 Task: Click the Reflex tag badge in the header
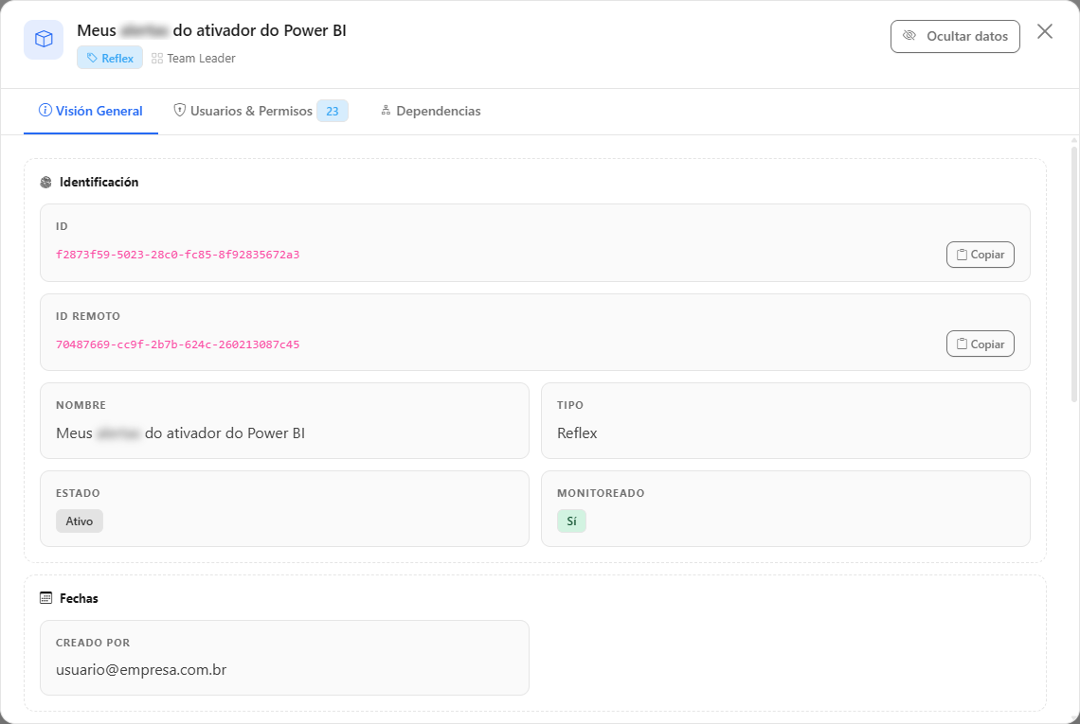pos(110,58)
